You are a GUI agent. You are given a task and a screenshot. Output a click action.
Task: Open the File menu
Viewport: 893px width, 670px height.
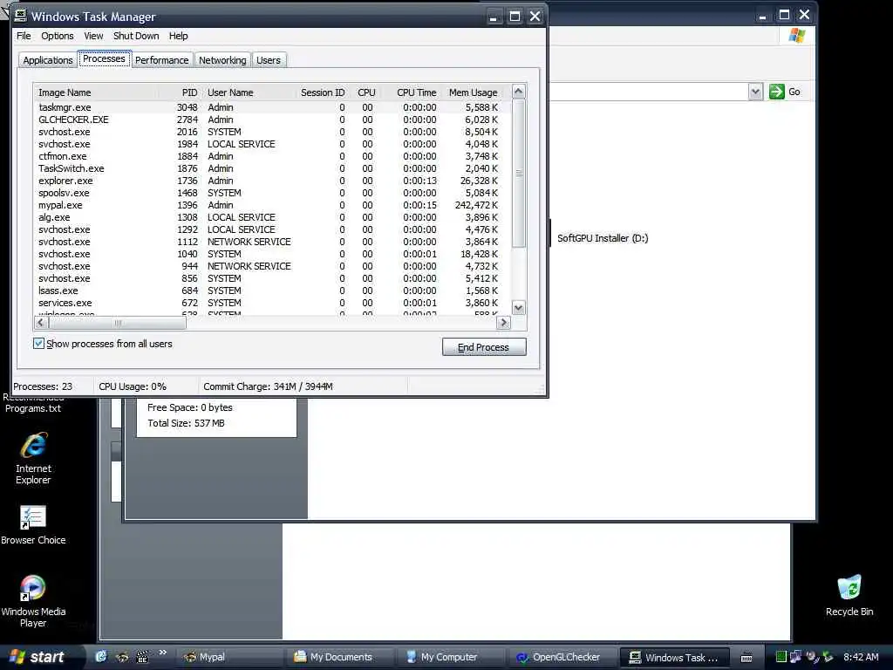point(24,36)
